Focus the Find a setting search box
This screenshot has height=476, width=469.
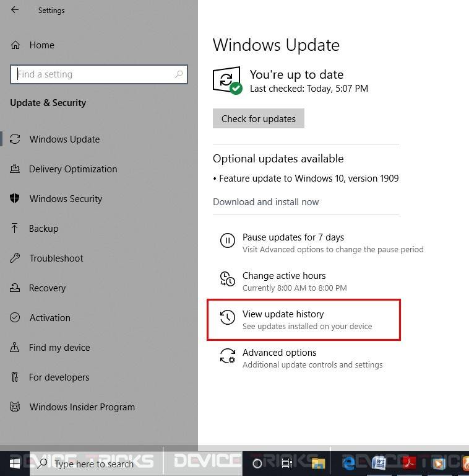point(99,74)
